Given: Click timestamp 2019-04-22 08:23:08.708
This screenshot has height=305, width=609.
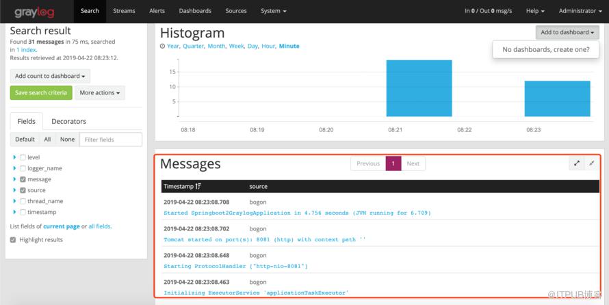Looking at the screenshot, I should [196, 202].
